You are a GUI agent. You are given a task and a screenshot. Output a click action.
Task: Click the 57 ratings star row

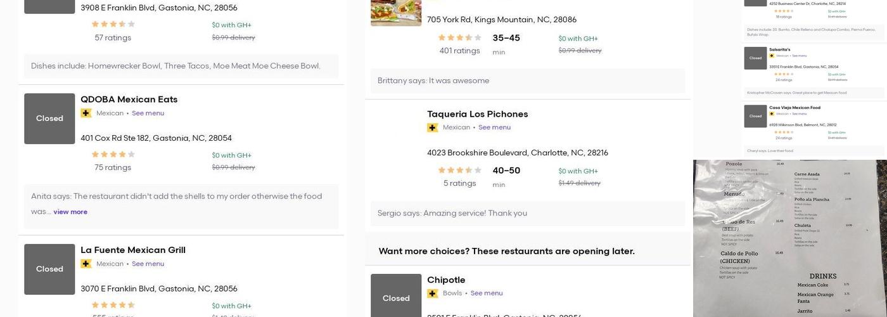113,25
